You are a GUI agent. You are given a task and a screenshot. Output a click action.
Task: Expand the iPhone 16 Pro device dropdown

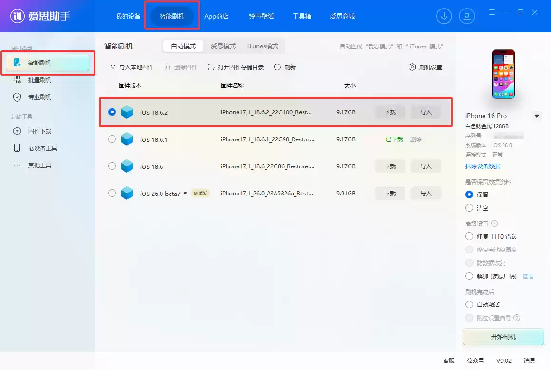(537, 116)
